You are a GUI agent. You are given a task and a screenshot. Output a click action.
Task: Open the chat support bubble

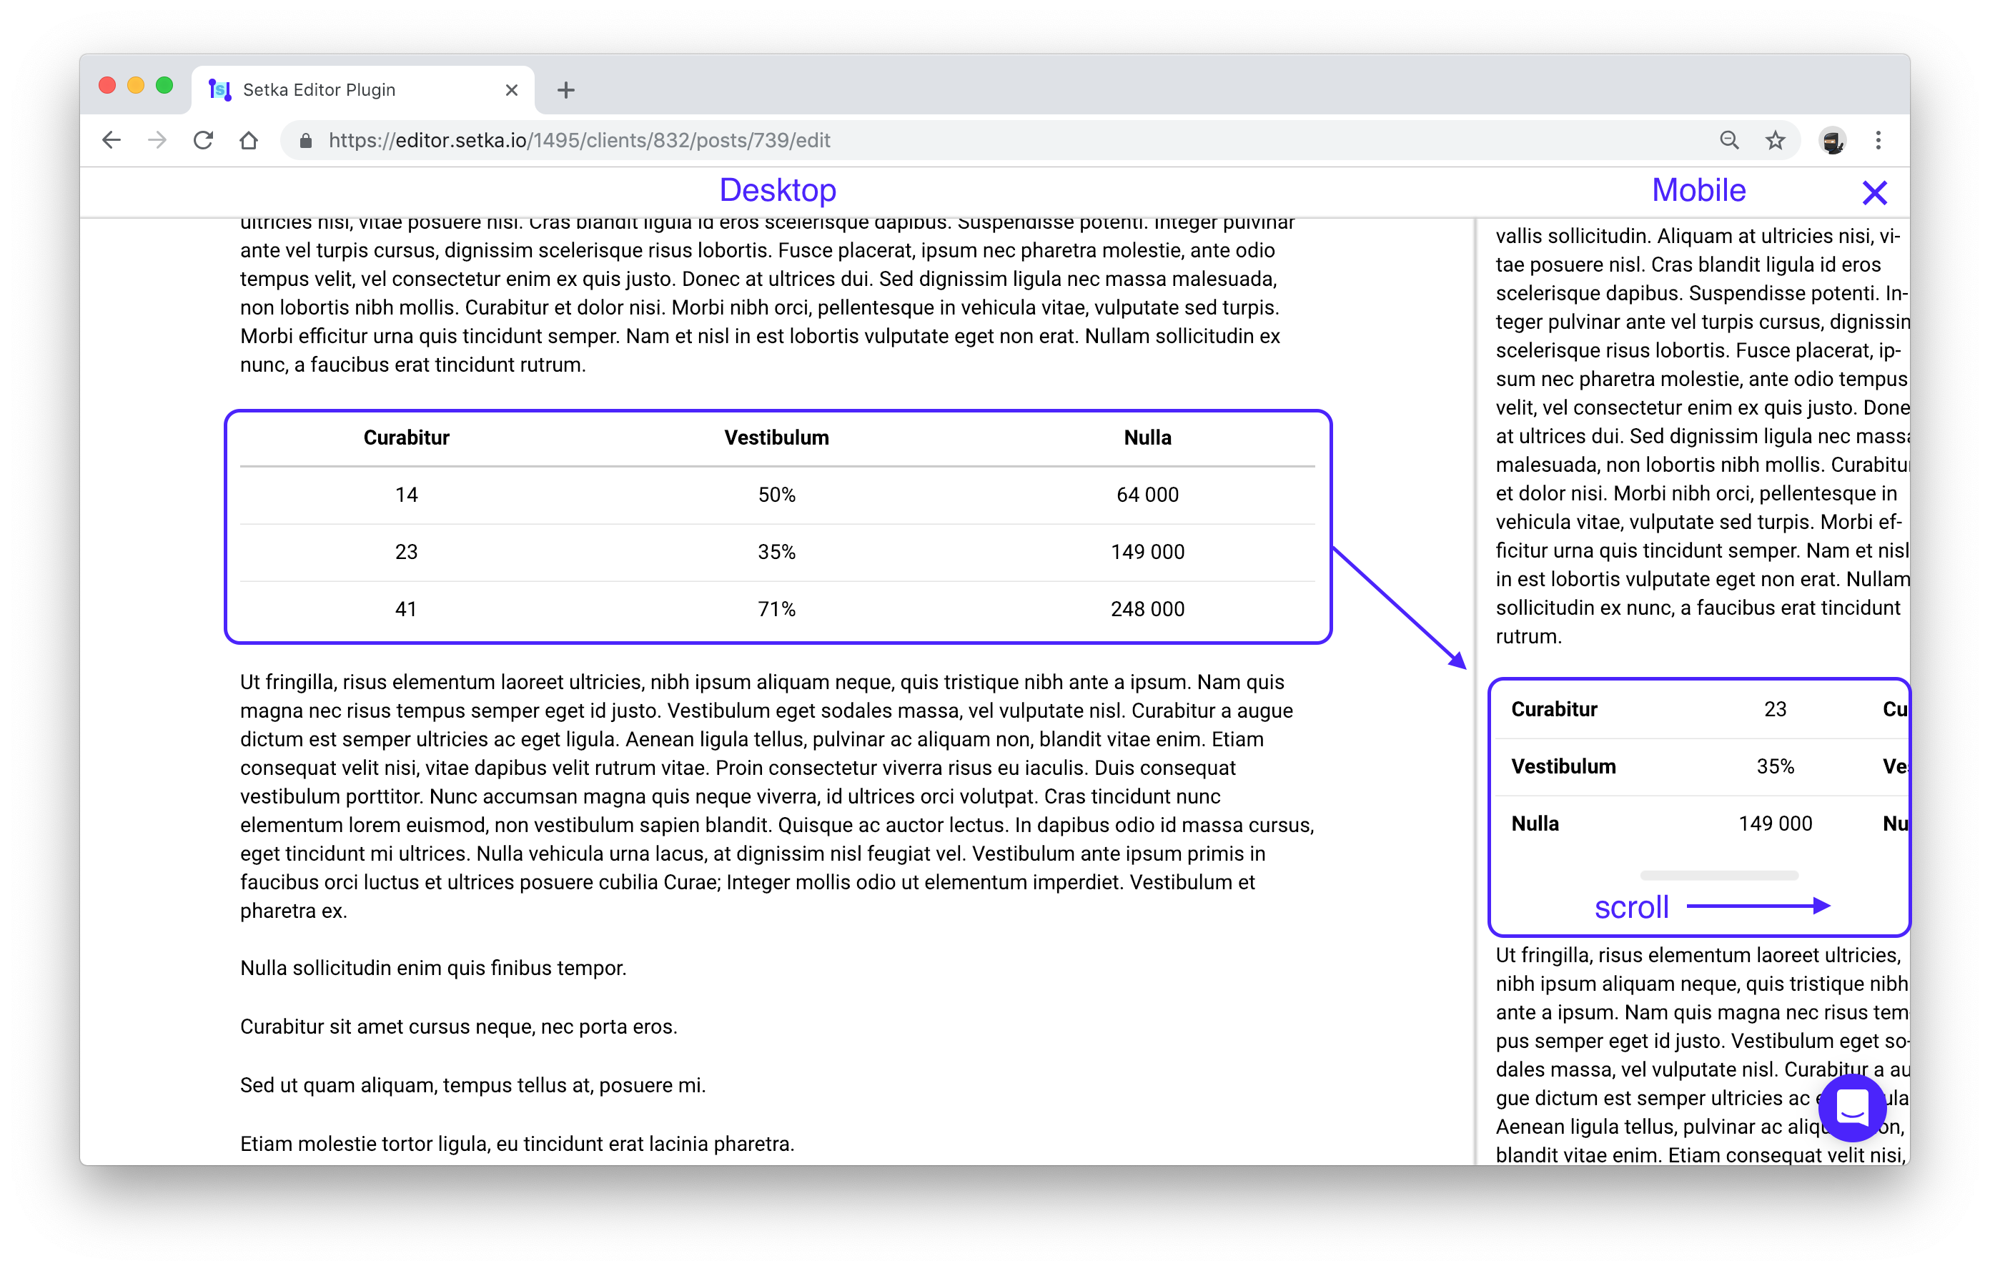point(1852,1108)
